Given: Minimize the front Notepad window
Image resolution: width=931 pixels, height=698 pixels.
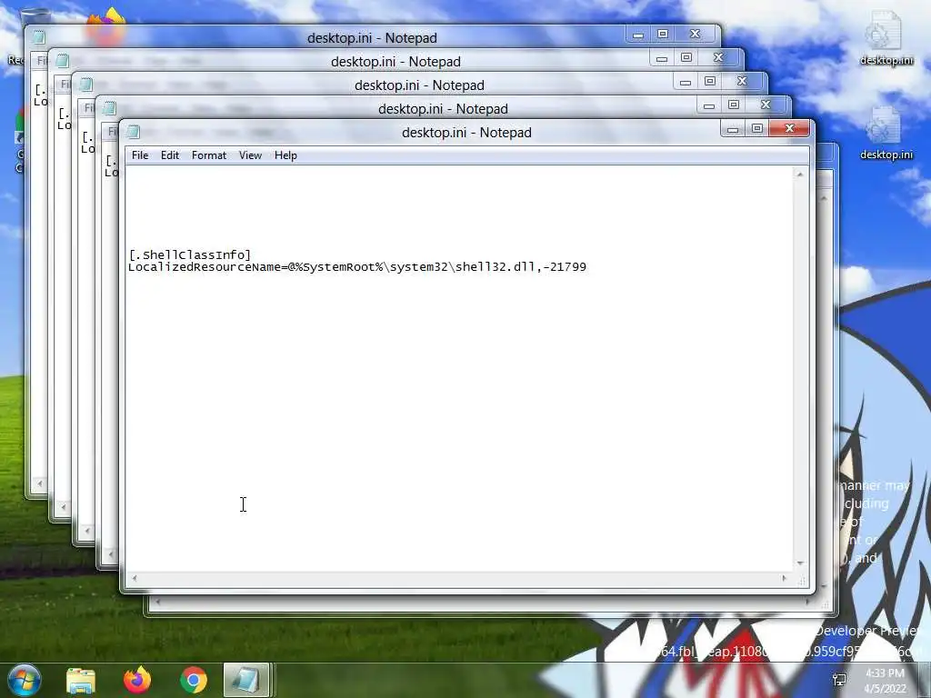Looking at the screenshot, I should [x=733, y=129].
